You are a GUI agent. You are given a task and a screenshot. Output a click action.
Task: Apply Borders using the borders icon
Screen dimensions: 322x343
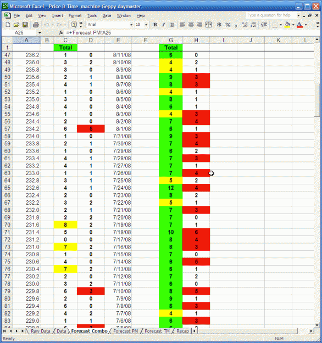[275, 25]
